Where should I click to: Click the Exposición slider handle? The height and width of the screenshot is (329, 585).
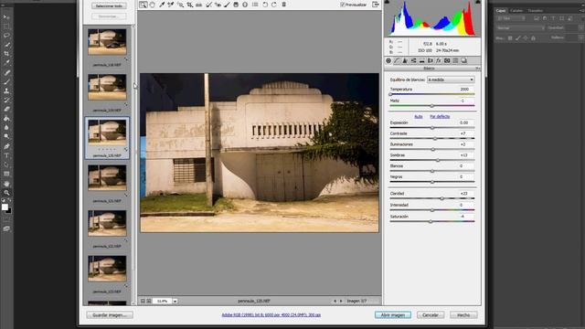(432, 128)
